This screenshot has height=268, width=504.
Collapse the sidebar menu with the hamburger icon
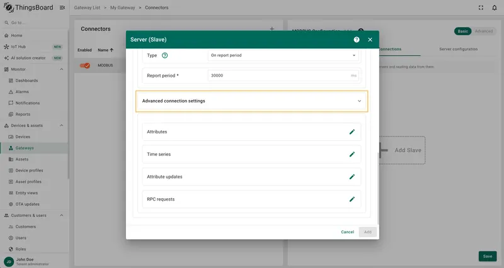tap(62, 8)
